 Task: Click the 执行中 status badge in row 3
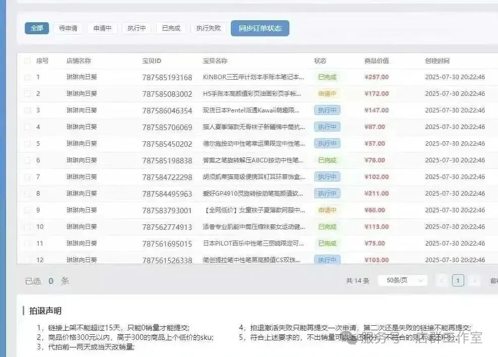click(x=327, y=110)
